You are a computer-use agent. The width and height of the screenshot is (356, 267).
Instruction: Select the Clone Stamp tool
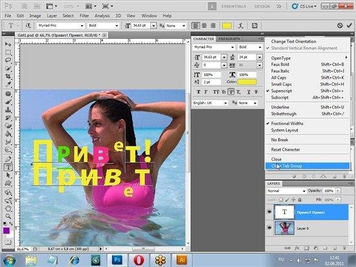[8, 110]
